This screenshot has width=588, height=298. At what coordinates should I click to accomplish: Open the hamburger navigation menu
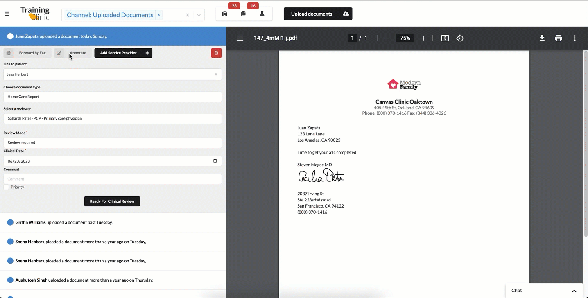[7, 14]
